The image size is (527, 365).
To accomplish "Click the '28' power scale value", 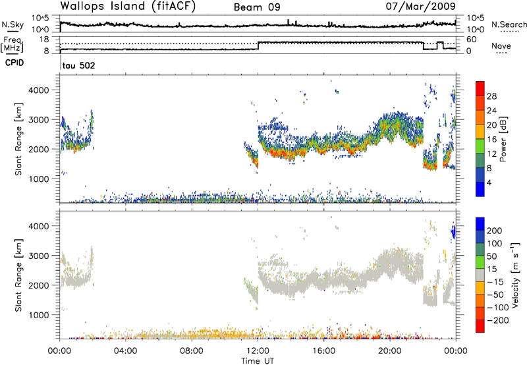I will click(x=491, y=96).
